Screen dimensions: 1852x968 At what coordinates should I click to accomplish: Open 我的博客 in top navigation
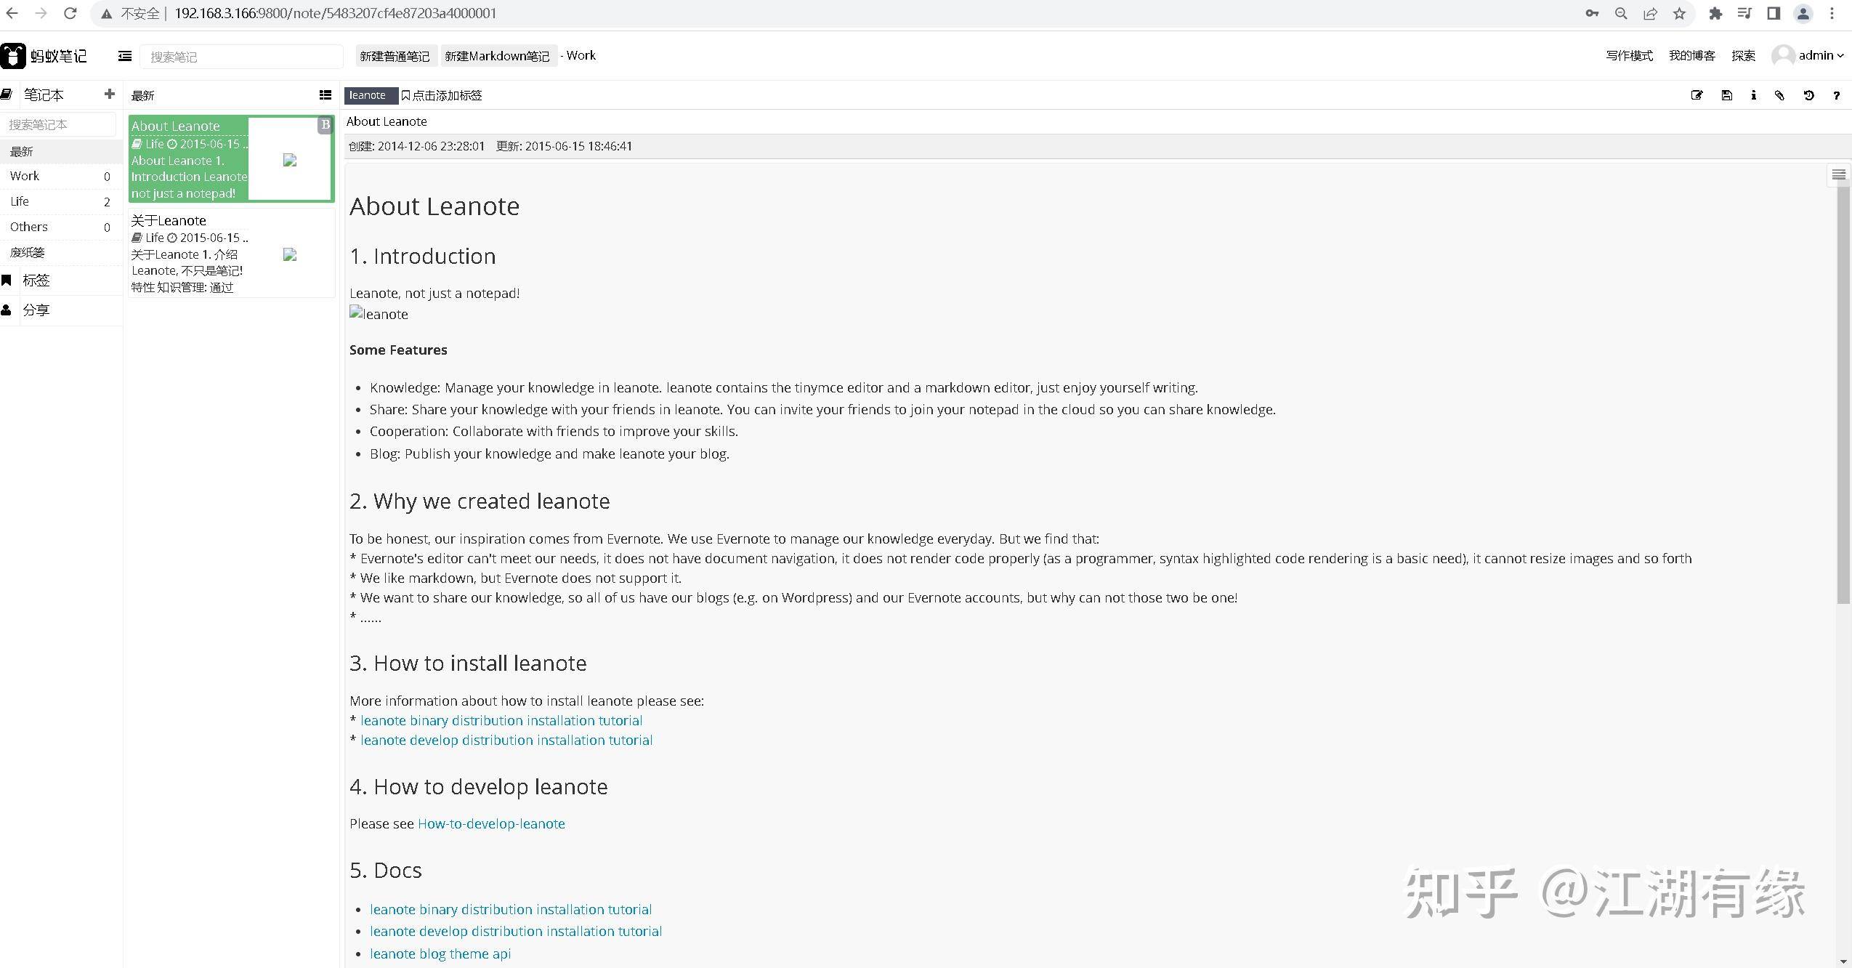pos(1691,55)
